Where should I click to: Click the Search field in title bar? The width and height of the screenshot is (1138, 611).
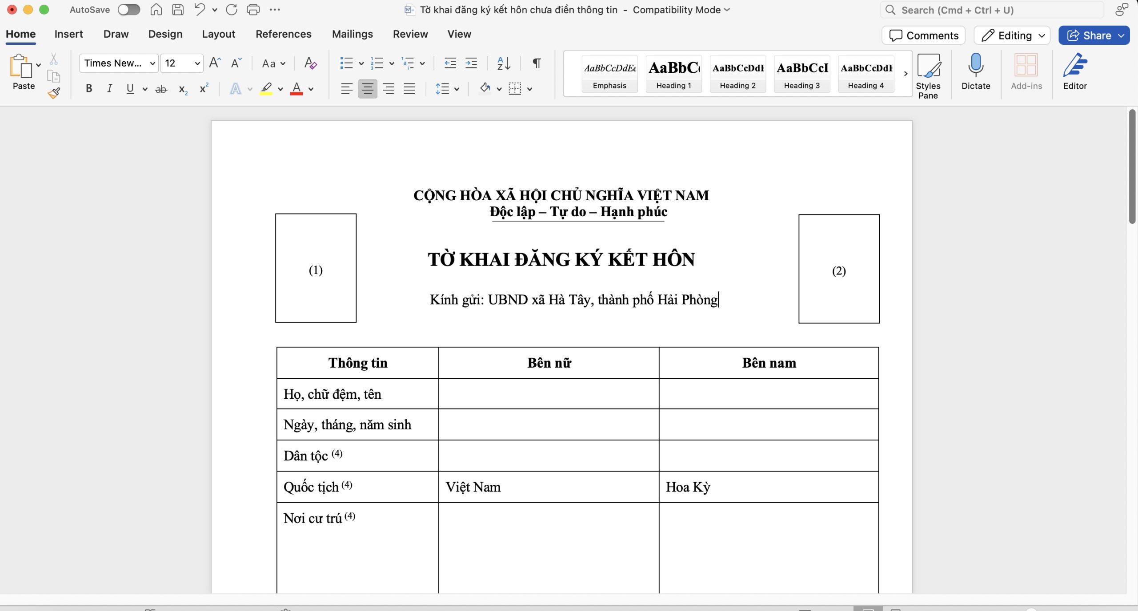(x=991, y=10)
